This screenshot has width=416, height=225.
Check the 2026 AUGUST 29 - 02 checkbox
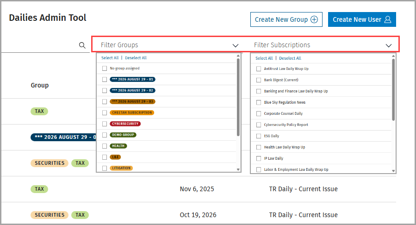(x=105, y=90)
